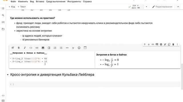Open the cell editor settings gear
Viewport: 183px width, 102px height.
(161, 44)
